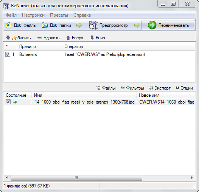The height and width of the screenshot is (192, 199).
Task: Open the Пресеты menu
Action: [x=59, y=15]
